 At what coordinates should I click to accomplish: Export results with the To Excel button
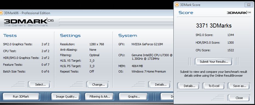tap(213, 86)
